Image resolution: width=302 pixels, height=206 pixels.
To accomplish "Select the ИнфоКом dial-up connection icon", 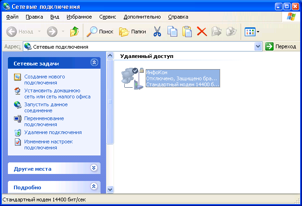I will (x=132, y=78).
